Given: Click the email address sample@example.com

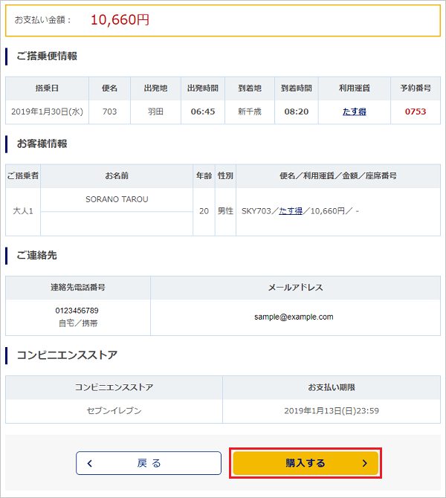Looking at the screenshot, I should click(x=294, y=317).
